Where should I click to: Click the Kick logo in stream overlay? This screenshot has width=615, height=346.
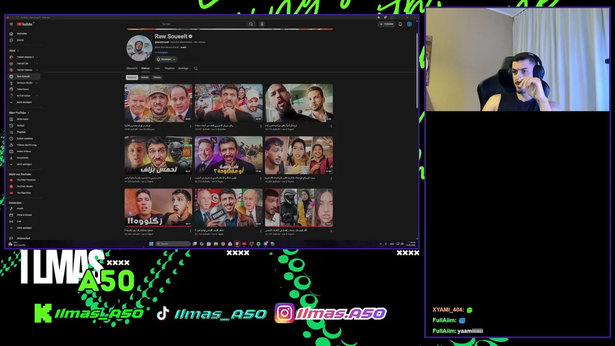[x=43, y=313]
